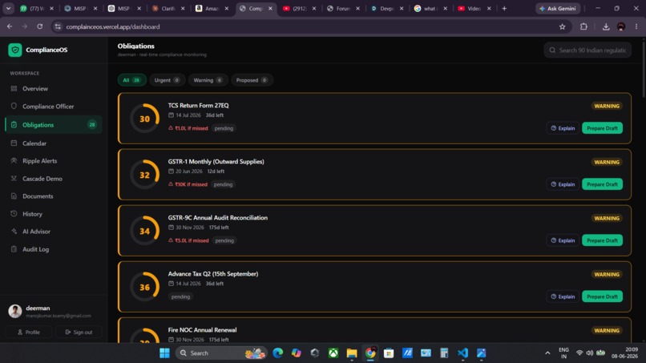Click the score 32 ring on GSTR-1 card

[x=144, y=175]
